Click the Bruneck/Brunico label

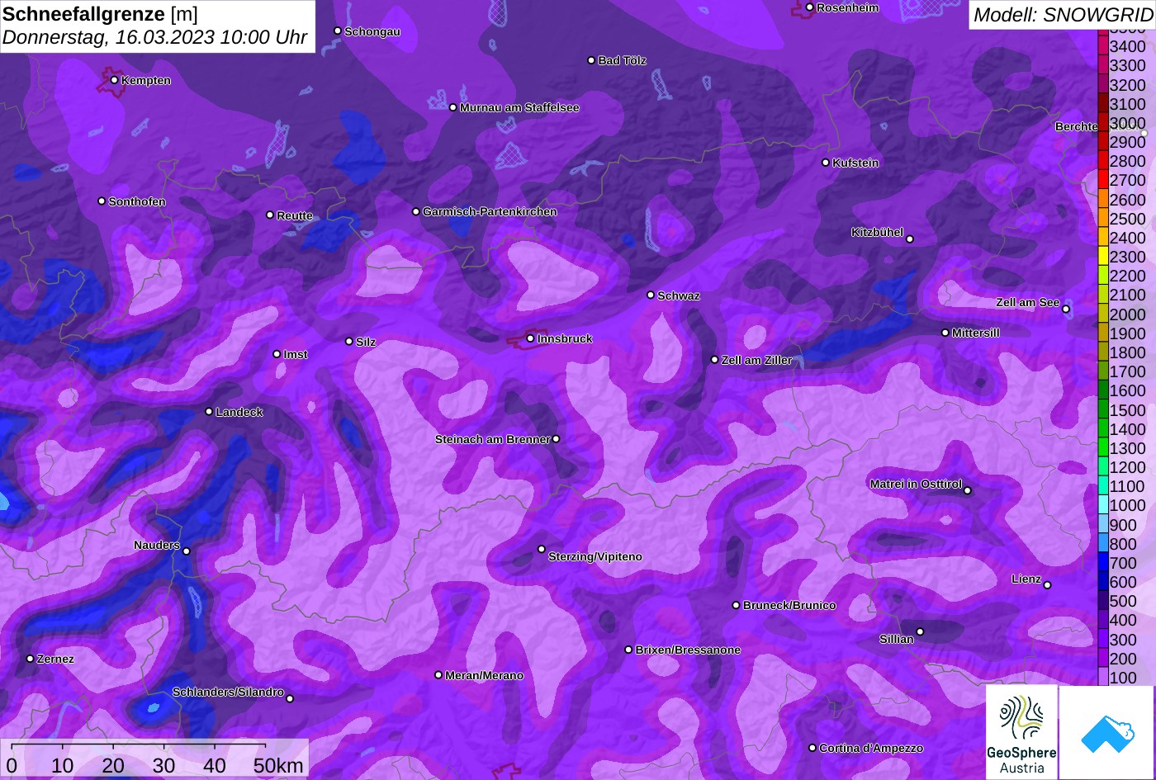click(789, 605)
